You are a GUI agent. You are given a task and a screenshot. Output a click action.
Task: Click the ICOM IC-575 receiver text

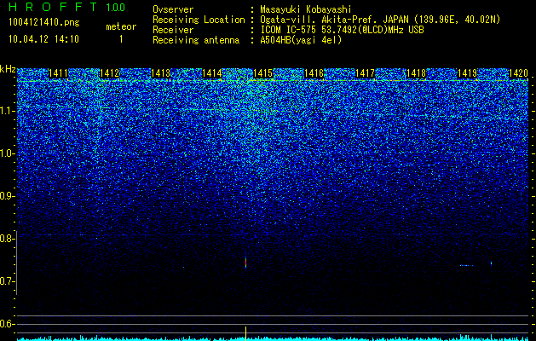point(342,30)
